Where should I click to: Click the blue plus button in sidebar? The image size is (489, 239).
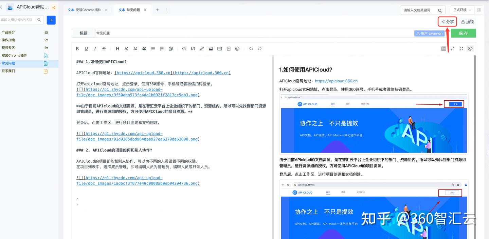point(51,20)
